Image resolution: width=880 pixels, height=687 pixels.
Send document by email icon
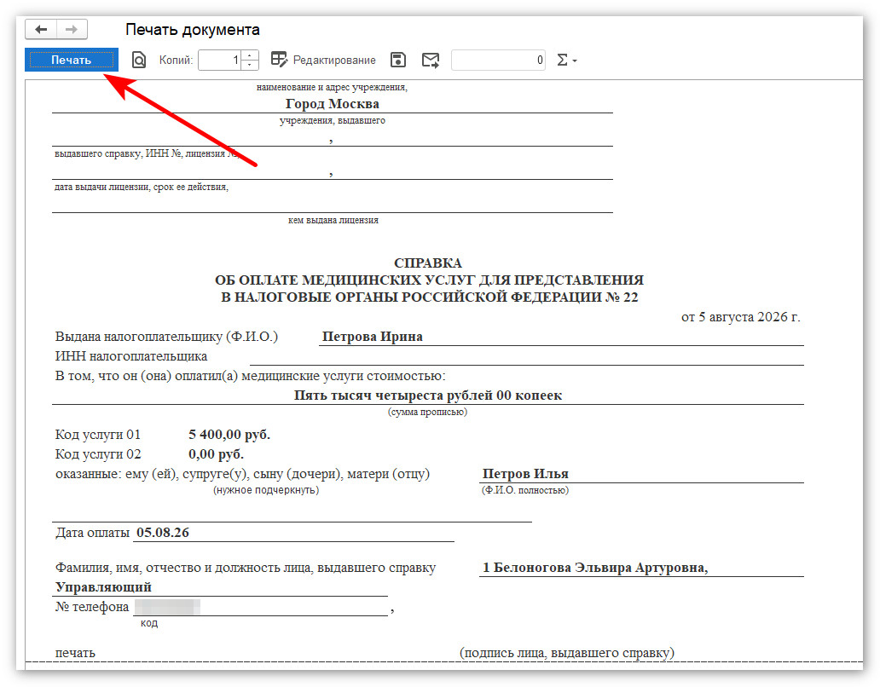[431, 60]
